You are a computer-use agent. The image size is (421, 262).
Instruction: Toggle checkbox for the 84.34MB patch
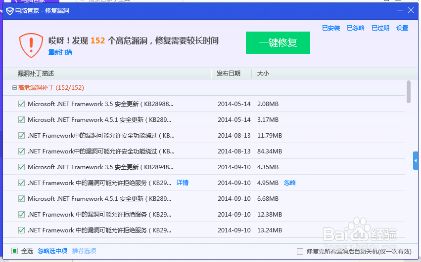coord(21,151)
